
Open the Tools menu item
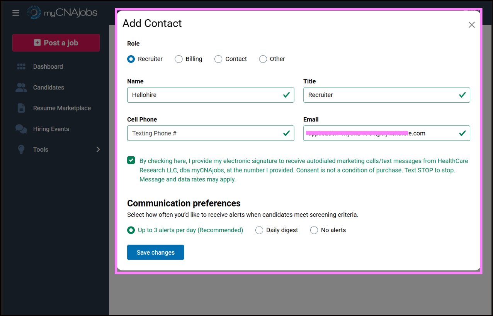[x=41, y=150]
